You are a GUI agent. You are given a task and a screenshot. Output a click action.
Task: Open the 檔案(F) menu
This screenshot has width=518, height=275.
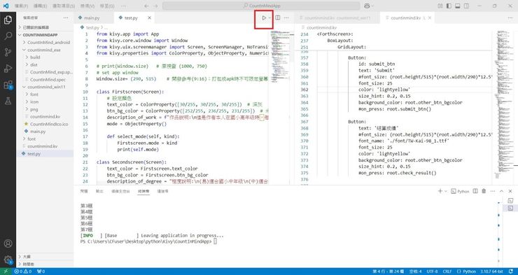(x=21, y=6)
